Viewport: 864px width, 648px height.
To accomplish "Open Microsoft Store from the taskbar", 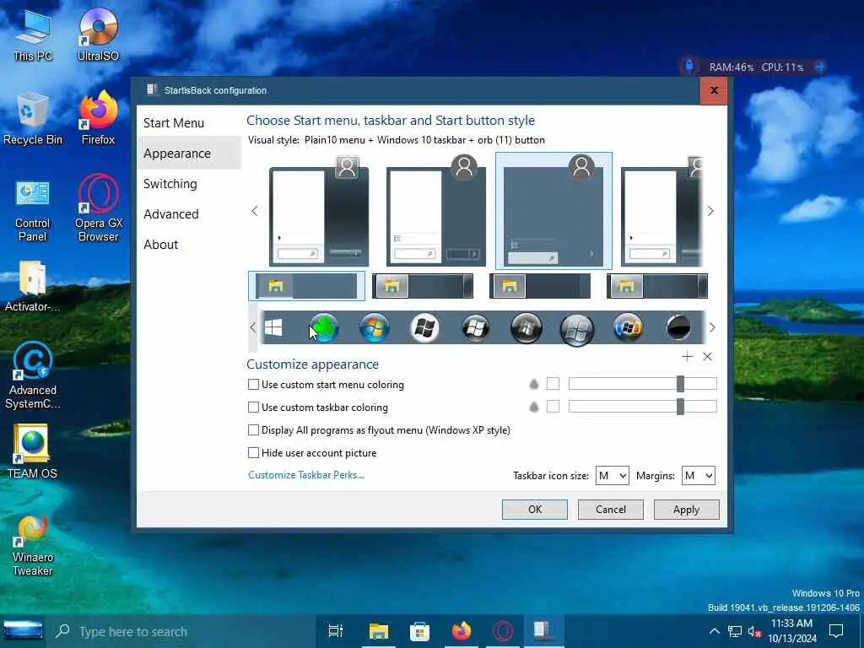I will click(x=419, y=631).
